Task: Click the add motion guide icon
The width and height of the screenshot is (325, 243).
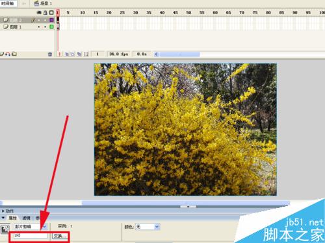Action: pyautogui.click(x=8, y=54)
